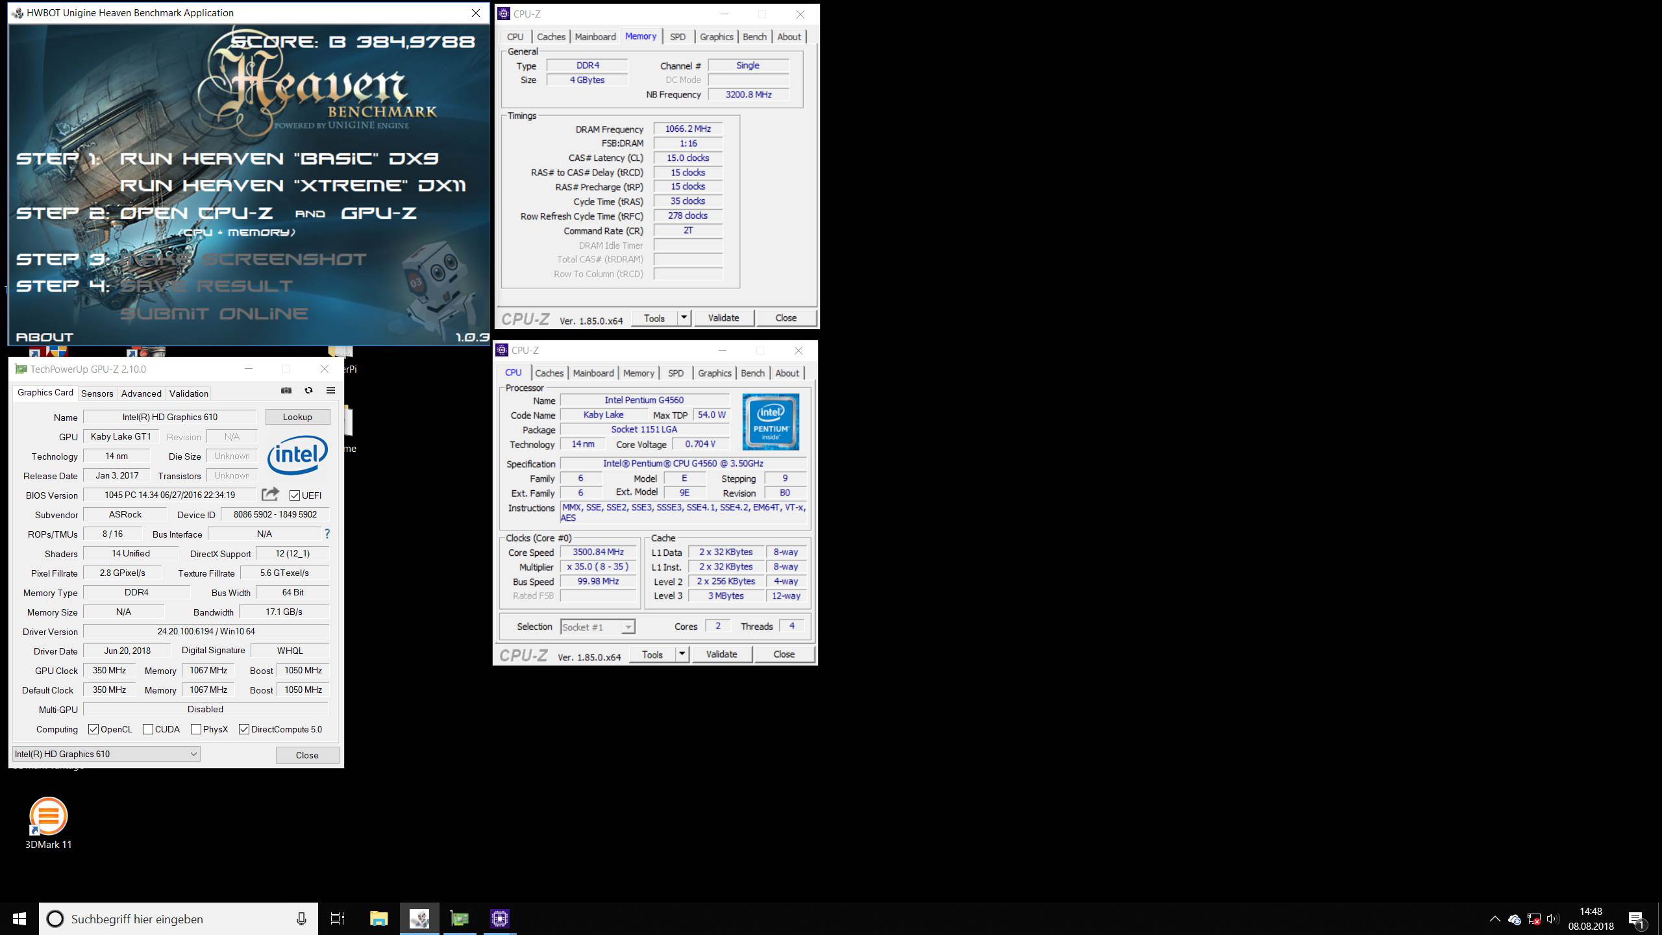The image size is (1662, 935).
Task: Expand the Tools arrow in CPU-Z CPU window
Action: pos(682,654)
